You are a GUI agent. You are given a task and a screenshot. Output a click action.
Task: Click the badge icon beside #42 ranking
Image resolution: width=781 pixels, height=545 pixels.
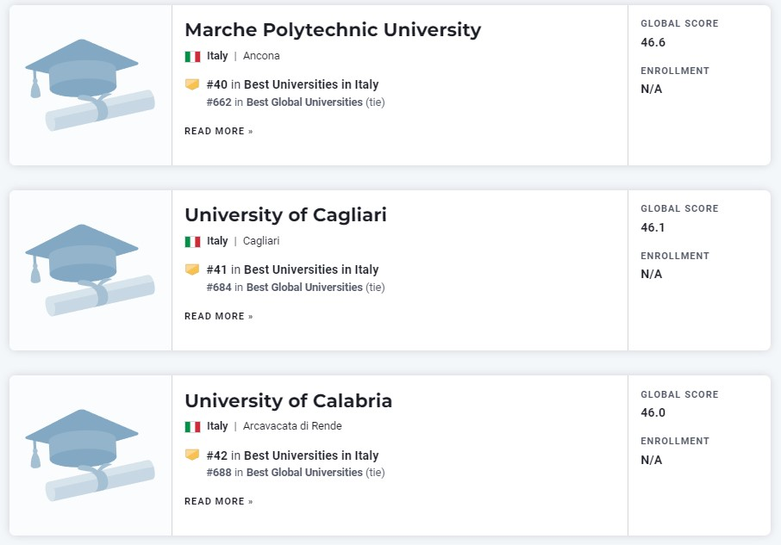click(192, 455)
